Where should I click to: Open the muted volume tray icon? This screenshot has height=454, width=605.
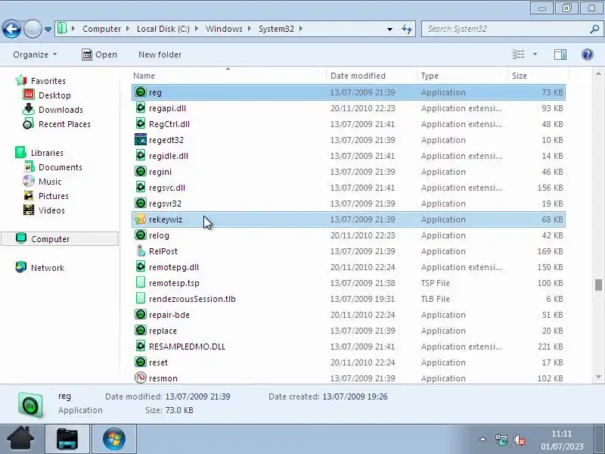(520, 440)
